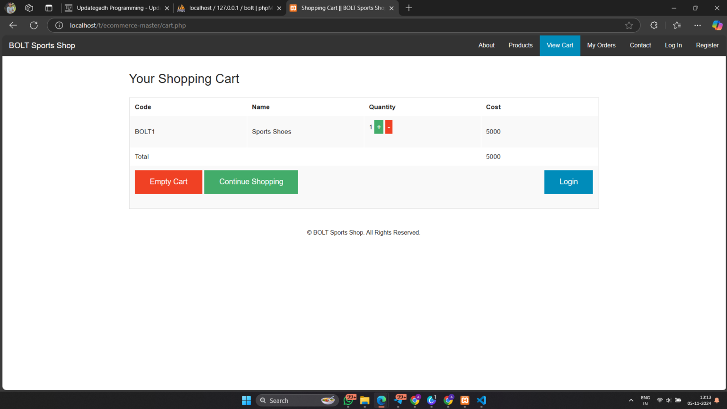Toggle the bookmark star for this page

pos(629,25)
